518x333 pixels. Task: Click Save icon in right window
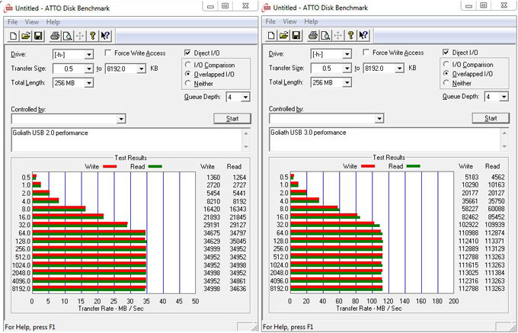pyautogui.click(x=296, y=35)
